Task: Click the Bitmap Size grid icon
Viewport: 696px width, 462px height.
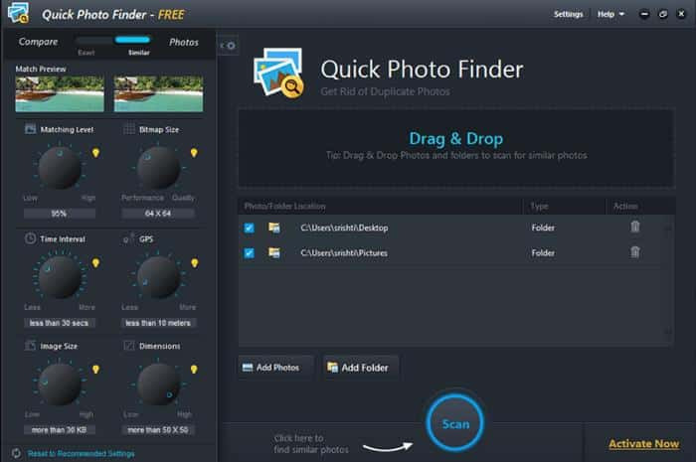Action: point(128,129)
